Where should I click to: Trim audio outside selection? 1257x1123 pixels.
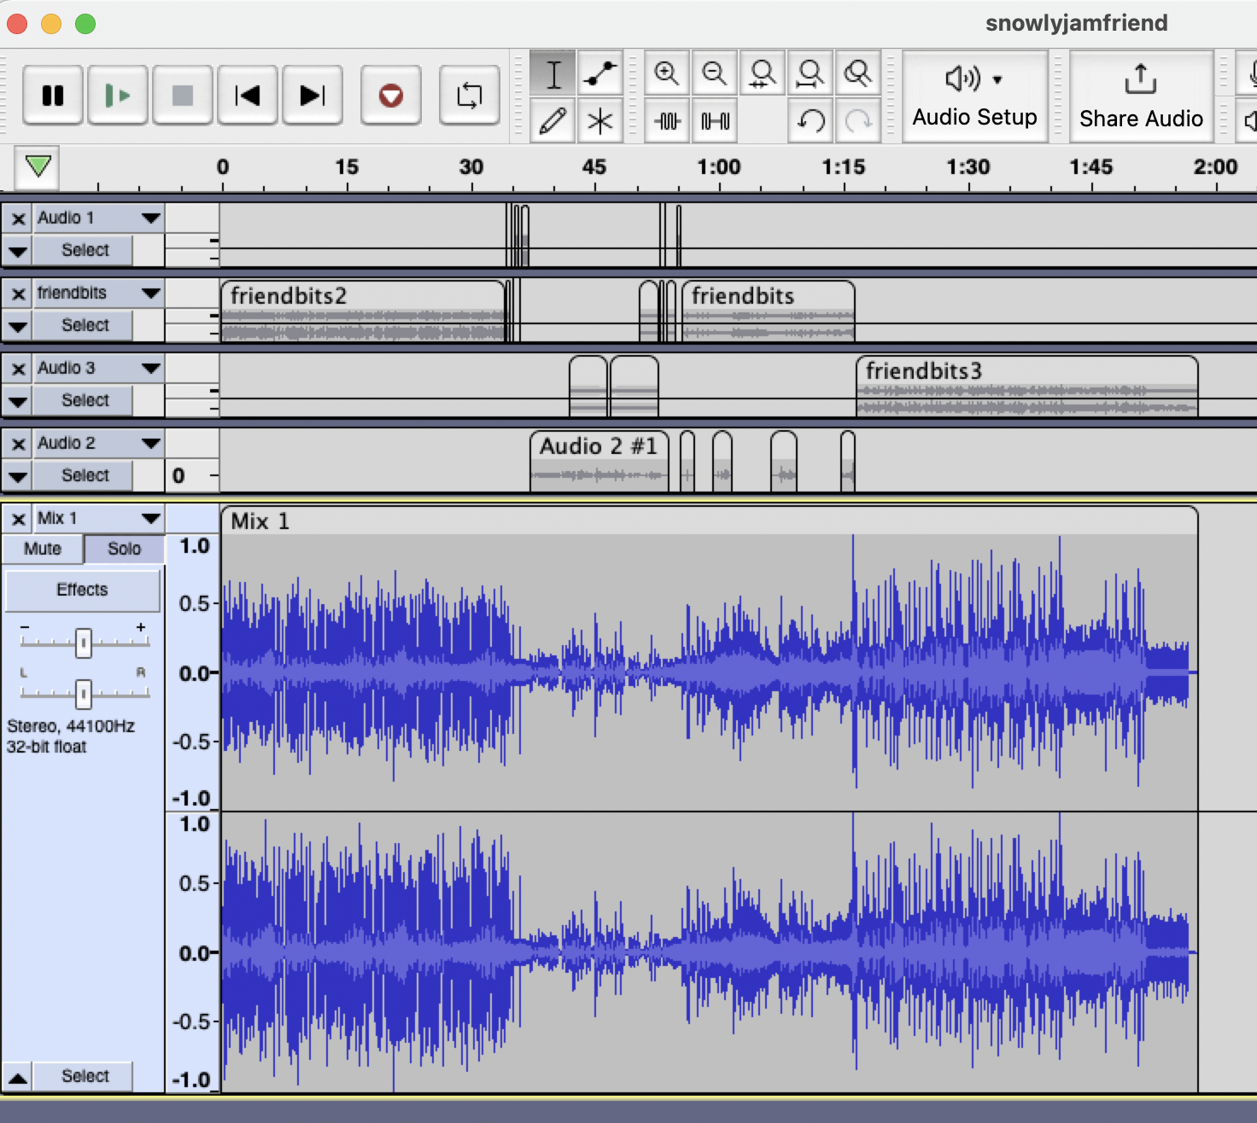tap(667, 121)
